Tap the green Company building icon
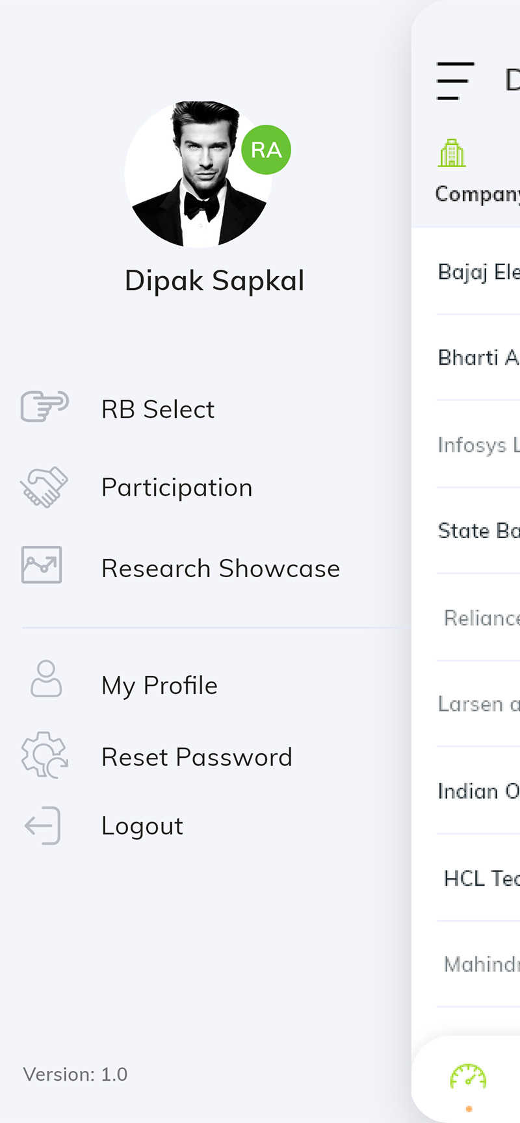The image size is (520, 1123). [x=452, y=153]
